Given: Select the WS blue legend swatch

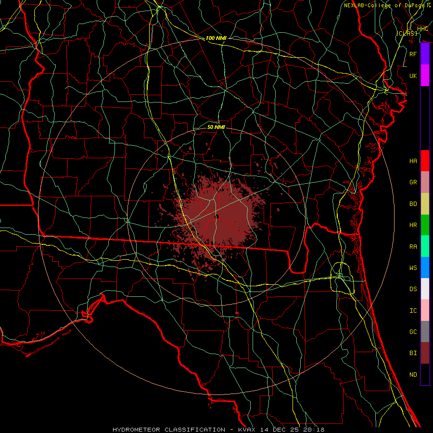Looking at the screenshot, I should coord(425,267).
